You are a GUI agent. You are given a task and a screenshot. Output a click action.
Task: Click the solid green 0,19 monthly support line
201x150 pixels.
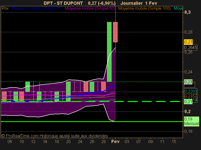tap(92, 121)
